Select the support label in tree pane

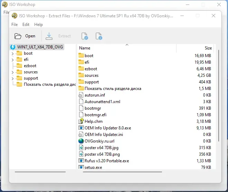pos(31,78)
